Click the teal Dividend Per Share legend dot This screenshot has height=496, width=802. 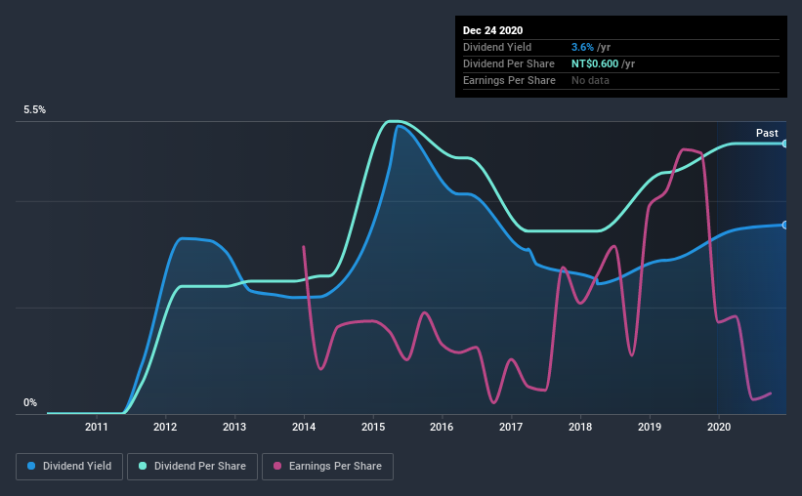coord(143,466)
